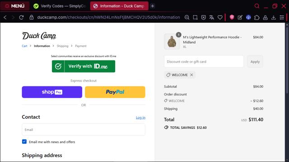Go forward to next page
289x162 pixels.
tap(13, 18)
